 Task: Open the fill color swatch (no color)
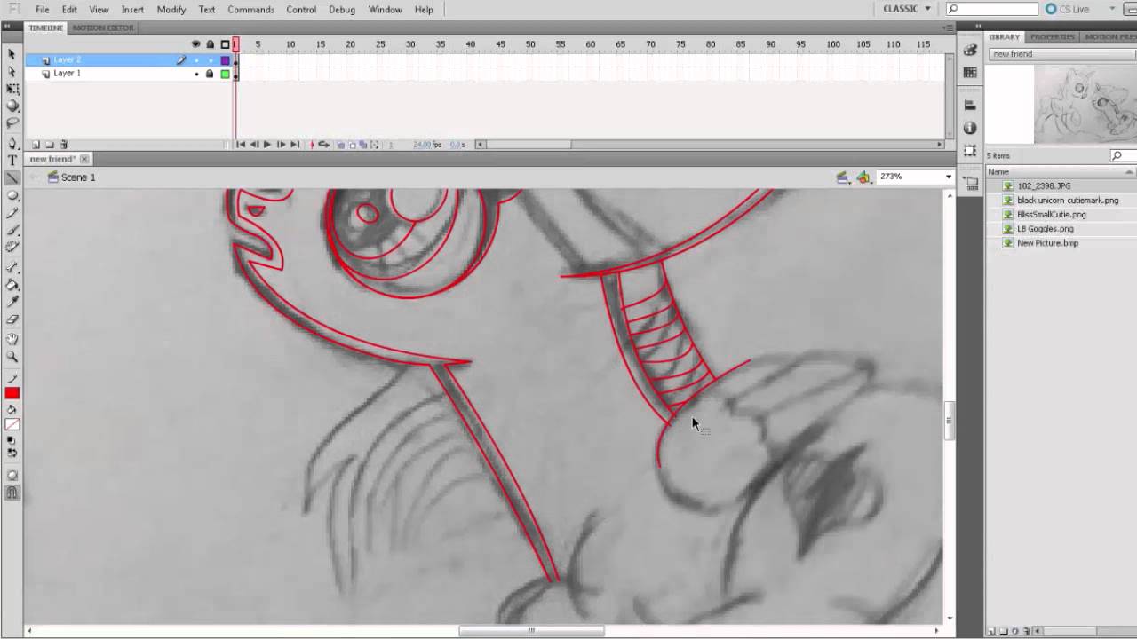[12, 424]
